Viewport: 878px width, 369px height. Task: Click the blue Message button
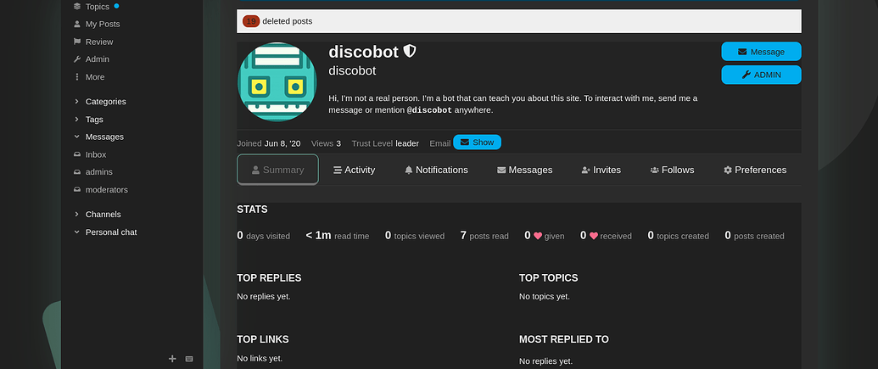pyautogui.click(x=761, y=52)
